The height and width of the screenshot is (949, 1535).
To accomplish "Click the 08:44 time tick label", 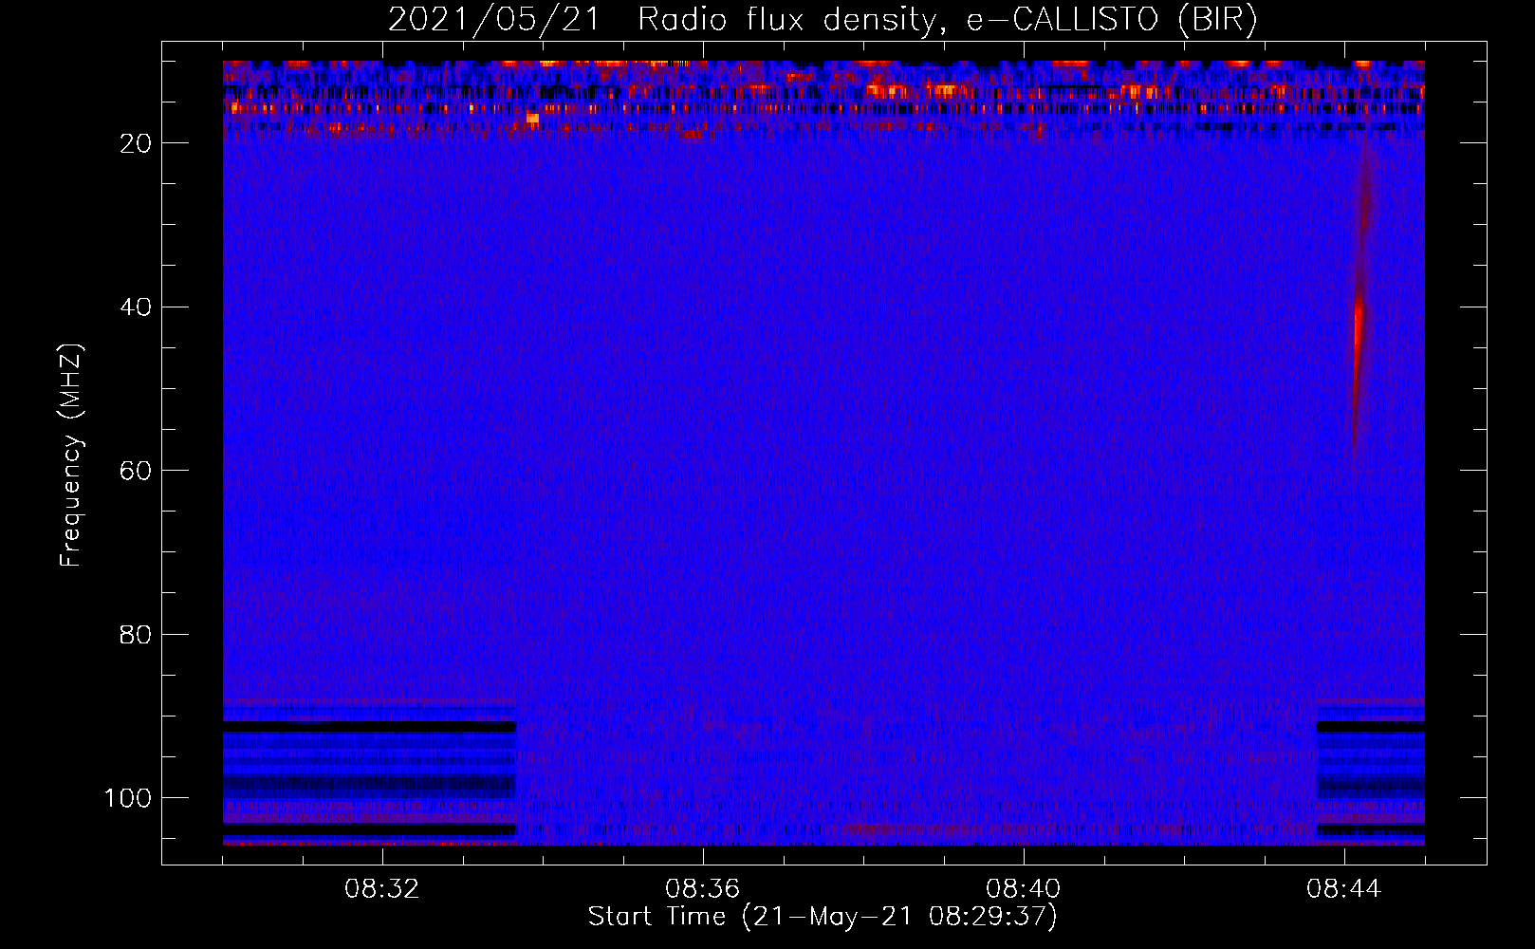I will pyautogui.click(x=1344, y=889).
